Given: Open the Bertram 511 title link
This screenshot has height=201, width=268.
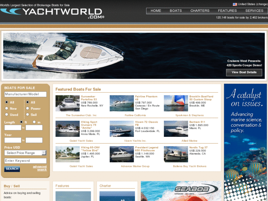Looking at the screenshot, I should 197,122.
